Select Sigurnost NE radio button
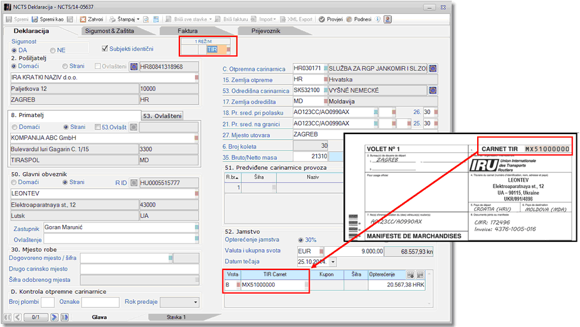This screenshot has height=327, width=580. coord(53,50)
